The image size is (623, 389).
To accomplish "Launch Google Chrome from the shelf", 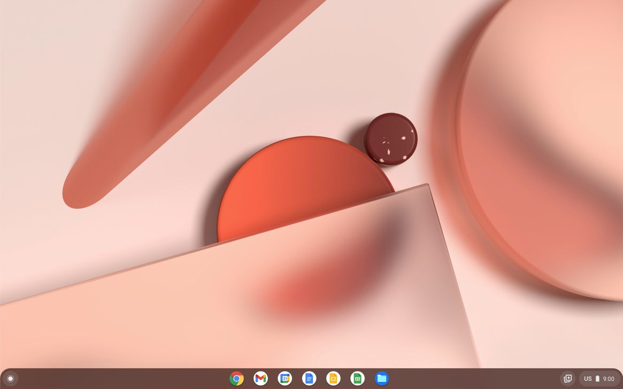I will click(236, 378).
